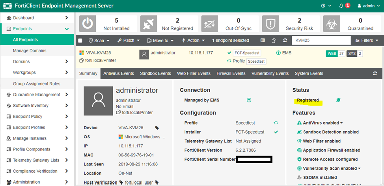This screenshot has width=384, height=186.
Task: Click the tag icon beside device VIVA-KVM25
Action: point(157,128)
